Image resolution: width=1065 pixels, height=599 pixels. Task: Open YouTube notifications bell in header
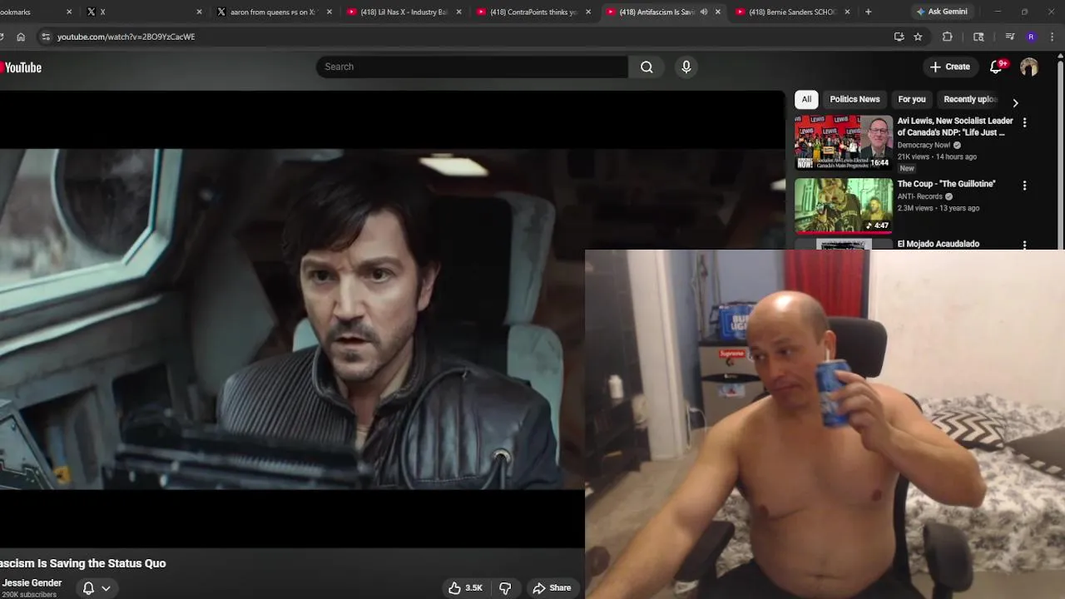[x=996, y=67]
